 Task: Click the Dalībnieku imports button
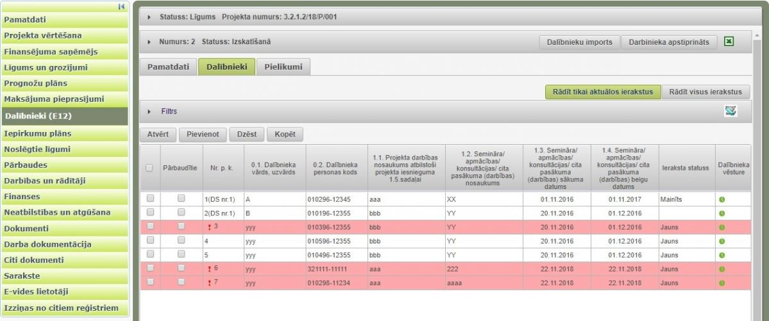579,42
